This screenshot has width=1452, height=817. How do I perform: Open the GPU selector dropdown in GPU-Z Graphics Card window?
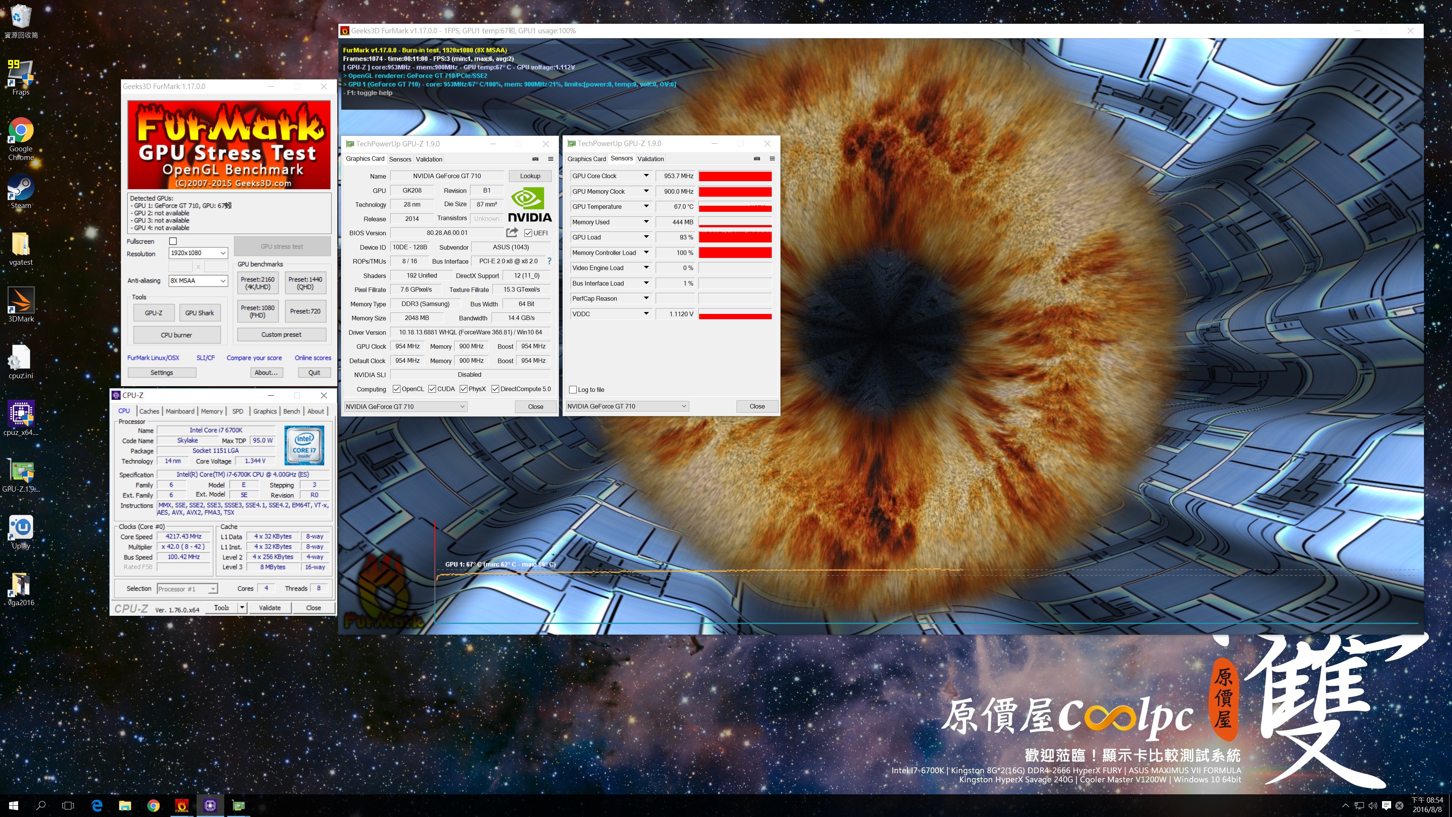[405, 407]
